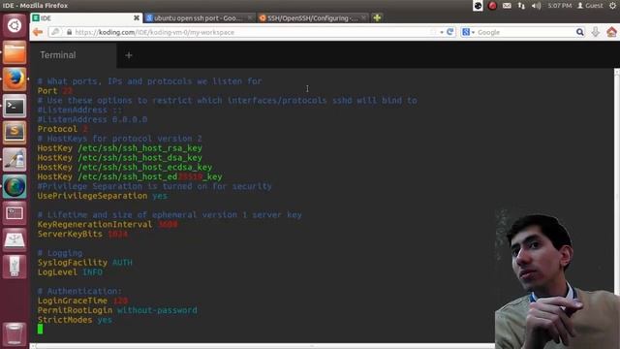Screen dimensions: 620x349
Task: Click 'StrictModes yes' line
Action: pos(75,320)
